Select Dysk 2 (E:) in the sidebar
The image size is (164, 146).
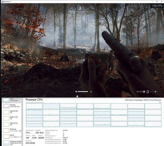(12, 124)
